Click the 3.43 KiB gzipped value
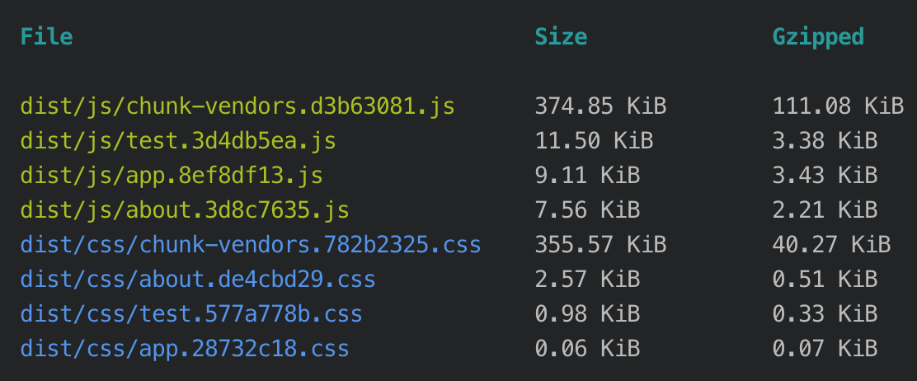 click(x=825, y=176)
